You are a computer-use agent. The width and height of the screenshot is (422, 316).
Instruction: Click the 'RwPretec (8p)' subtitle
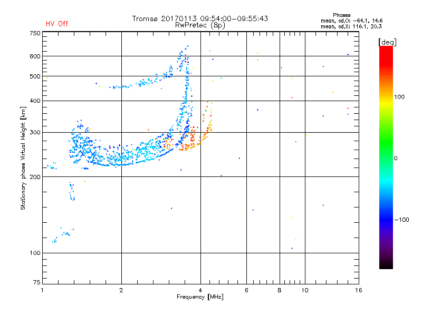(200, 25)
